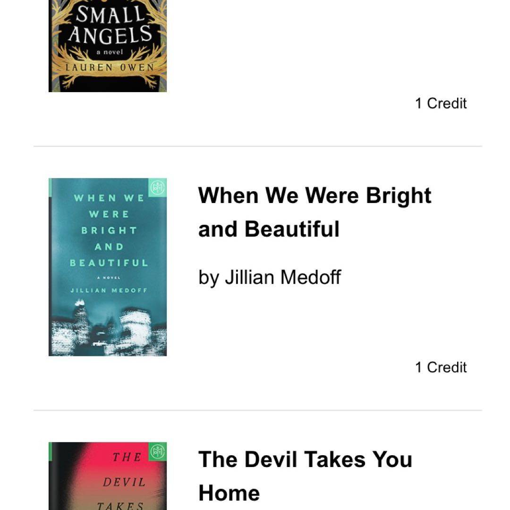Click the "A NOVEL" subtitle on the teal cover
Image resolution: width=510 pixels, height=510 pixels.
click(x=109, y=278)
